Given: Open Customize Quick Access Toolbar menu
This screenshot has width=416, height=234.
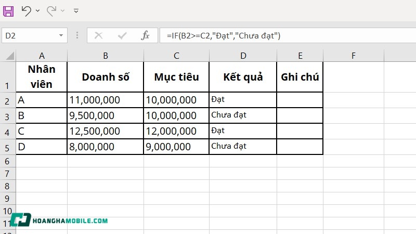Looking at the screenshot, I should 76,10.
